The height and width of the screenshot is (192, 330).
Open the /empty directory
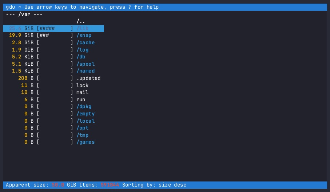point(86,114)
